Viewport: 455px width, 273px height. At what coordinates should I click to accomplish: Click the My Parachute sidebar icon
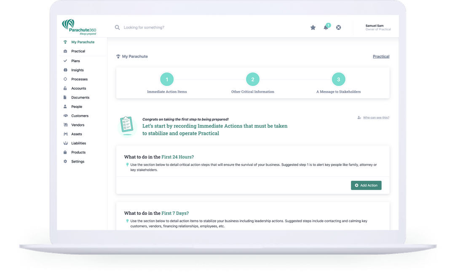click(65, 42)
